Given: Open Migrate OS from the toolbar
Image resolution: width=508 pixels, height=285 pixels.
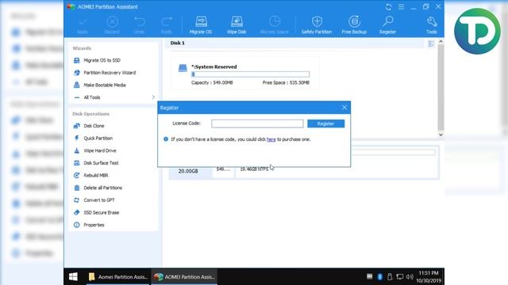Looking at the screenshot, I should coord(201,25).
